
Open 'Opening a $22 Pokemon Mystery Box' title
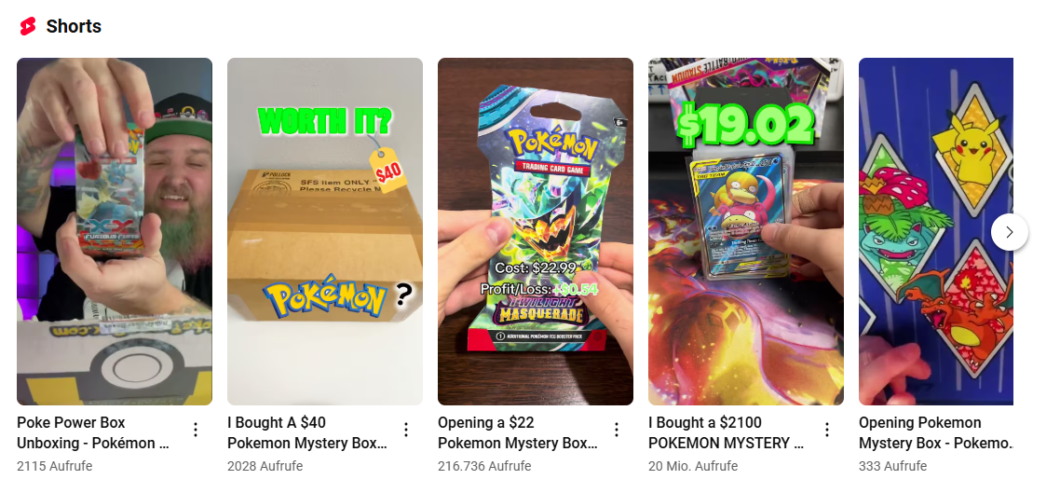(518, 432)
